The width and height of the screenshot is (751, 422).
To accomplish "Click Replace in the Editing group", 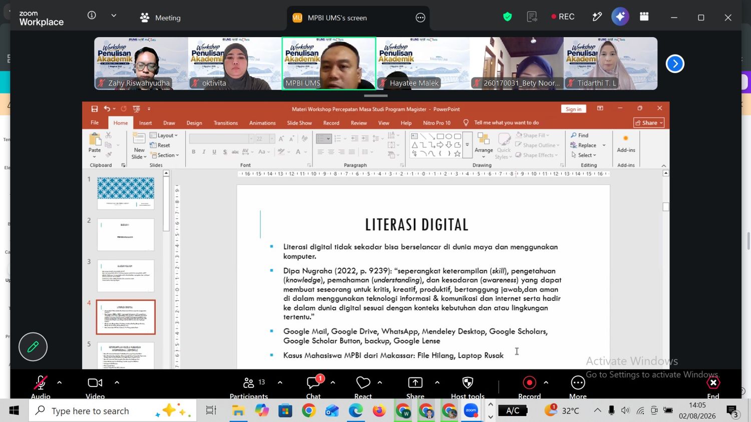I will tap(583, 145).
